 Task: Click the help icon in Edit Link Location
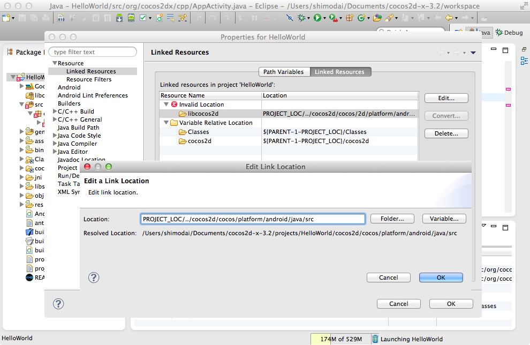tap(94, 277)
